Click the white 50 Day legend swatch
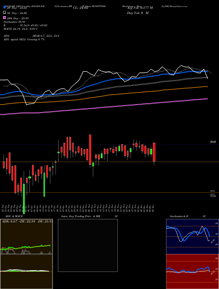 (x=4, y=13)
